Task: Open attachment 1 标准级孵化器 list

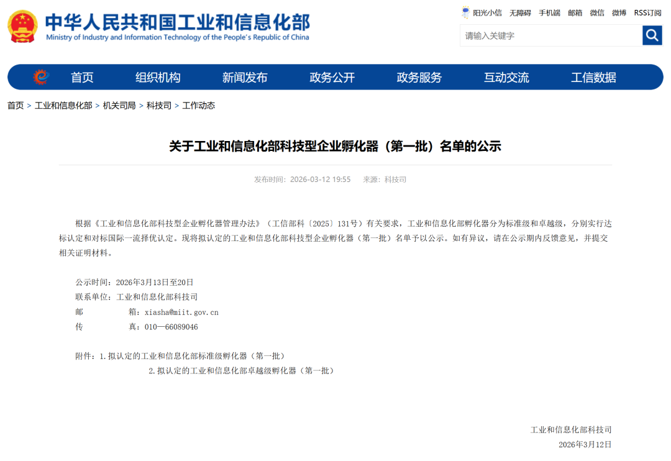Action: (192, 356)
